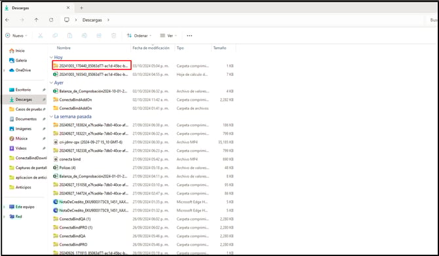Open the Ver view dropdown

[x=168, y=35]
